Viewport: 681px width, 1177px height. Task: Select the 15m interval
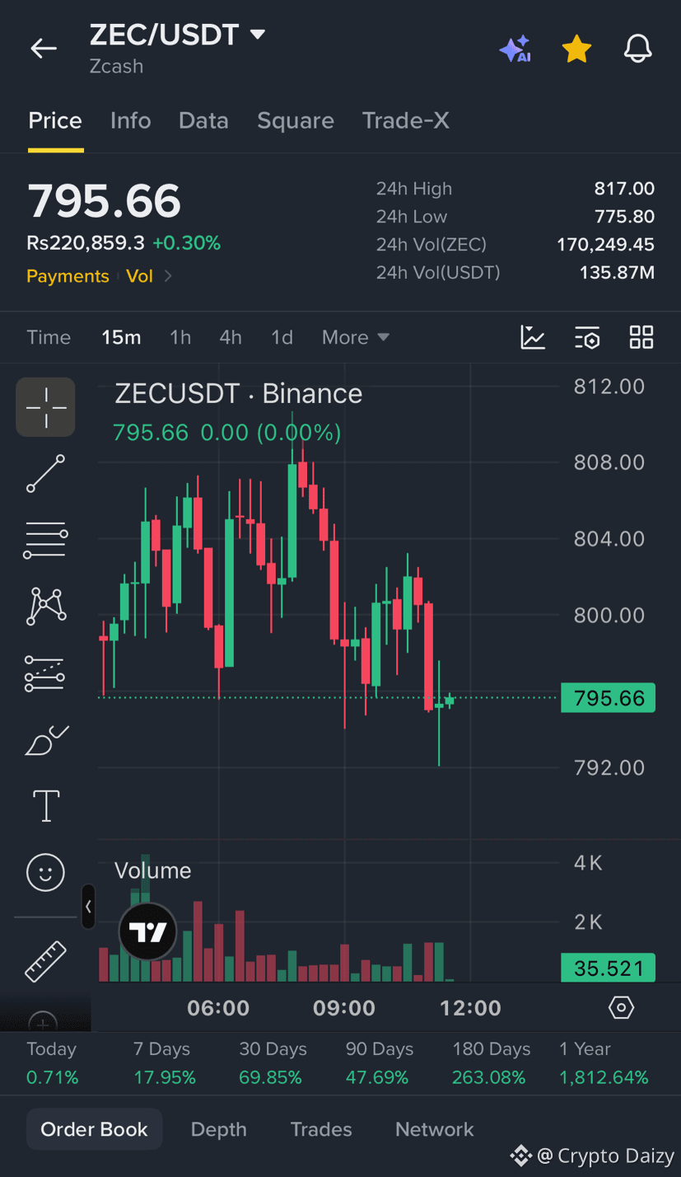click(121, 337)
